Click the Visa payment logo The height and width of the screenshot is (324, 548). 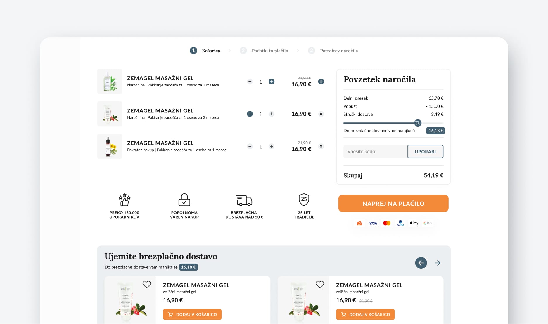[373, 223]
